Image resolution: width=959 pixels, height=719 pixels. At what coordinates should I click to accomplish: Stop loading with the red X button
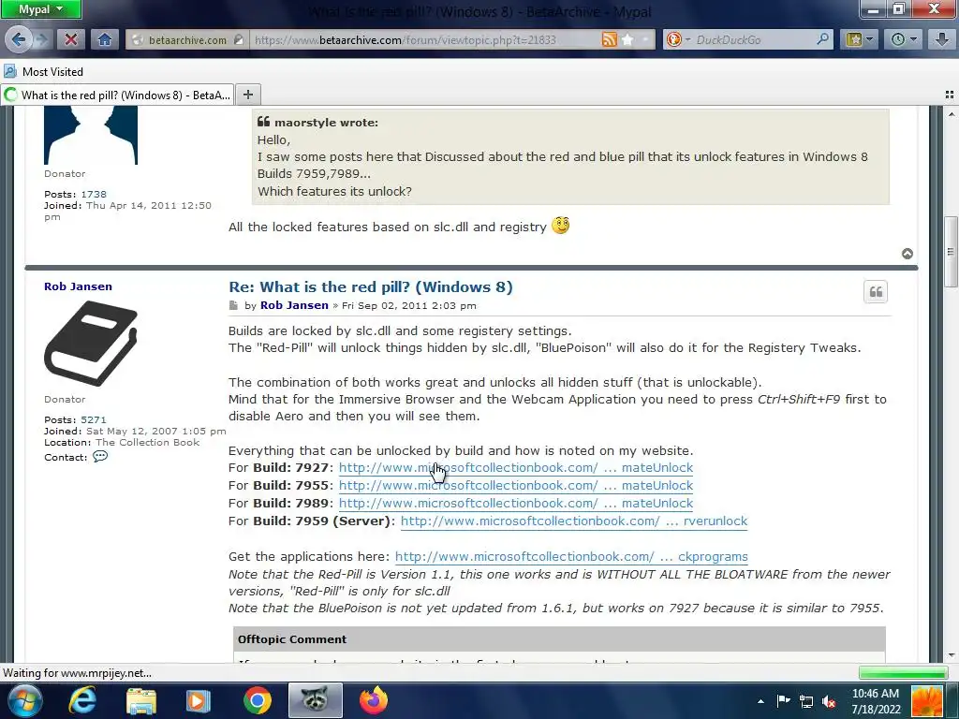(71, 39)
